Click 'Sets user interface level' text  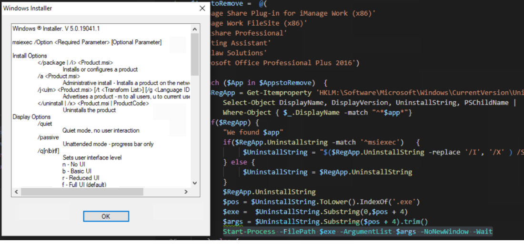(x=92, y=157)
